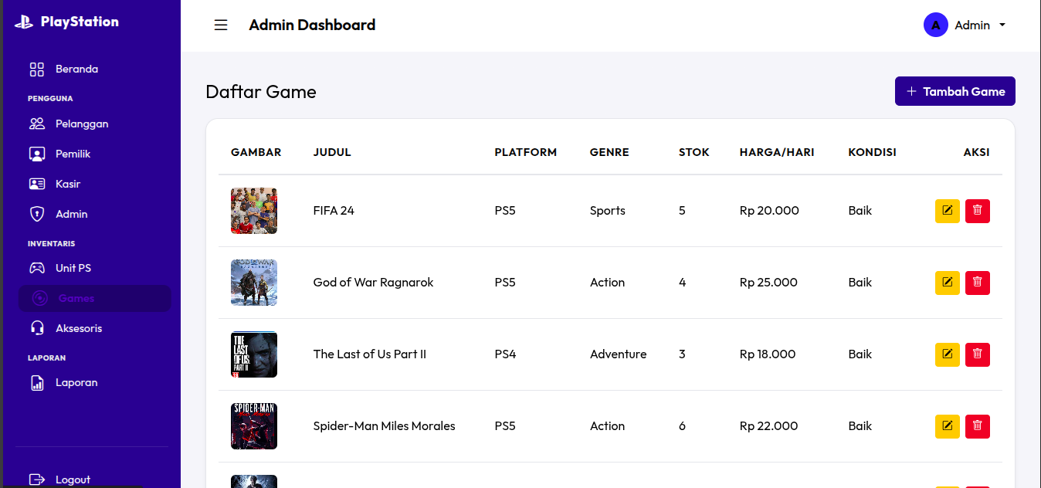Screen dimensions: 1041x488
Task: Delete the FIFA 24 game entry
Action: click(978, 211)
